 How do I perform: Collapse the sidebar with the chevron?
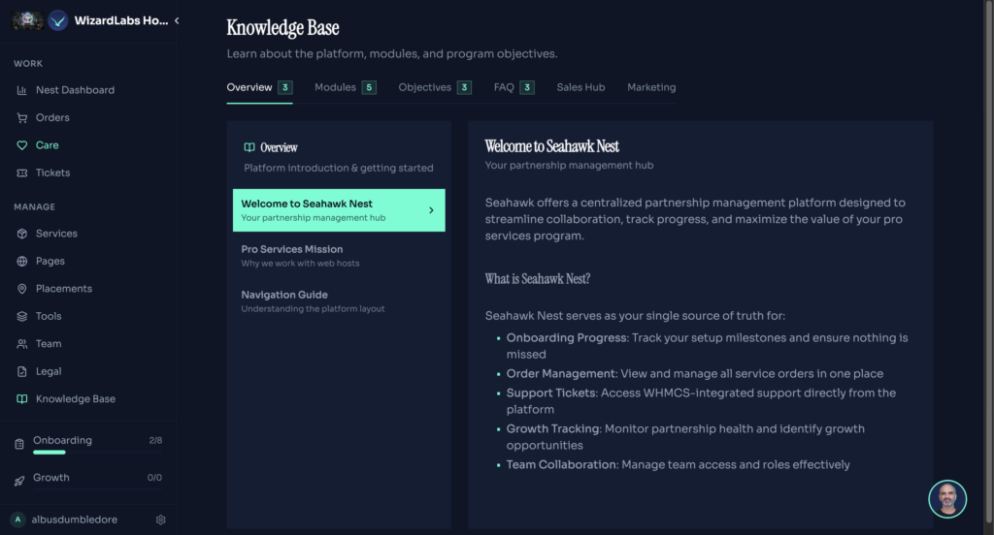point(177,20)
